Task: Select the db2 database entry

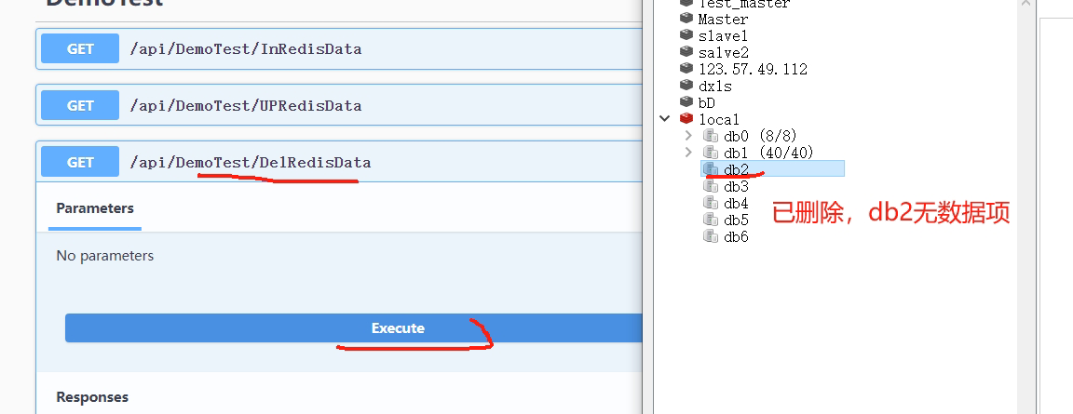Action: (x=736, y=169)
